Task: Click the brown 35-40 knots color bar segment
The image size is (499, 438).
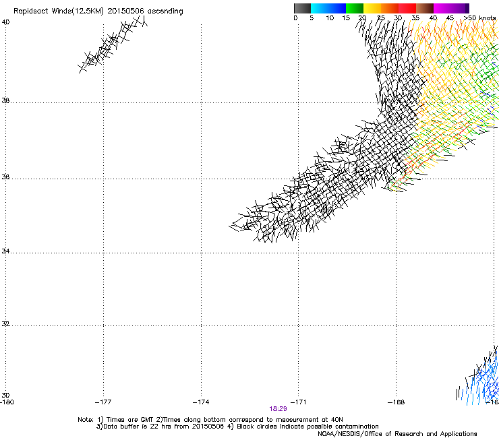Action: (x=425, y=8)
